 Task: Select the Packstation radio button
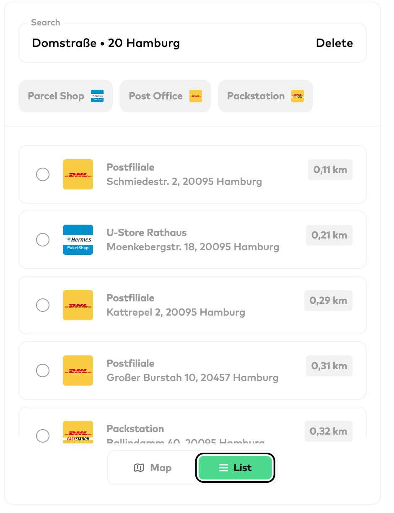(43, 435)
